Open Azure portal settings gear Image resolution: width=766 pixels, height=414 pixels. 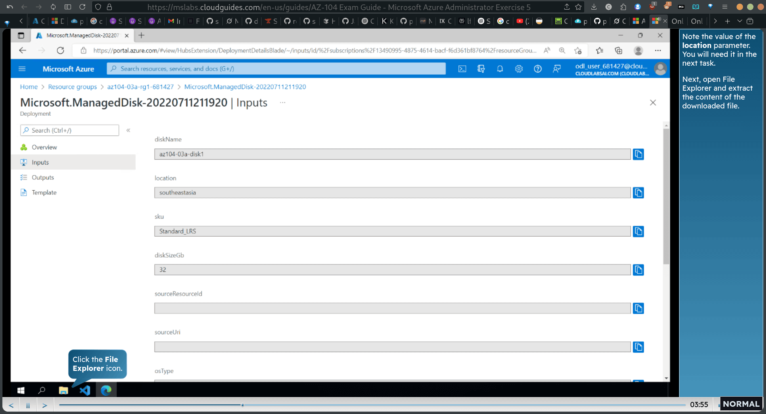[519, 69]
